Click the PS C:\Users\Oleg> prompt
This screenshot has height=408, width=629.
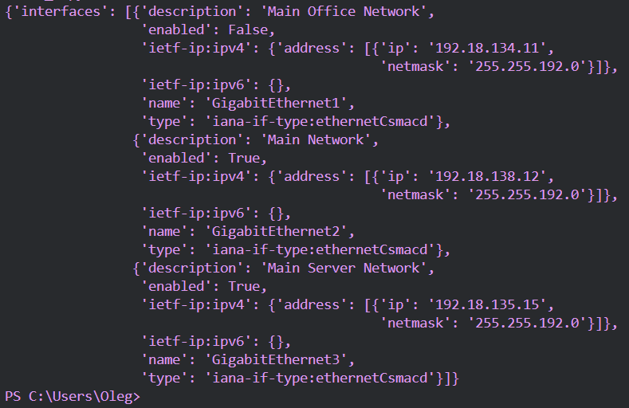click(73, 397)
